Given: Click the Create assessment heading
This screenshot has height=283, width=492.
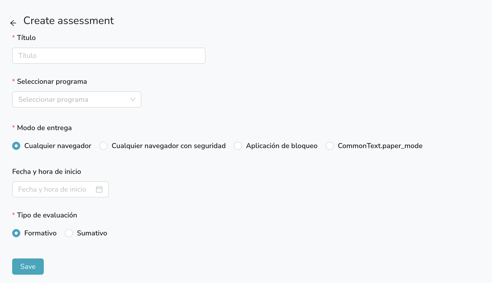Looking at the screenshot, I should 69,21.
